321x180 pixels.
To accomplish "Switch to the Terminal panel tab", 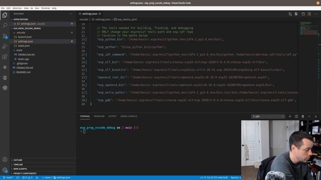I will click(85, 116).
